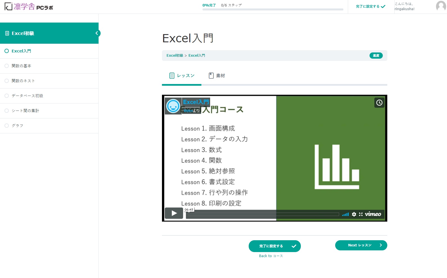Screen dimensions: 447x278
Task: Enter fullscreen mode on the video
Action: (x=361, y=214)
